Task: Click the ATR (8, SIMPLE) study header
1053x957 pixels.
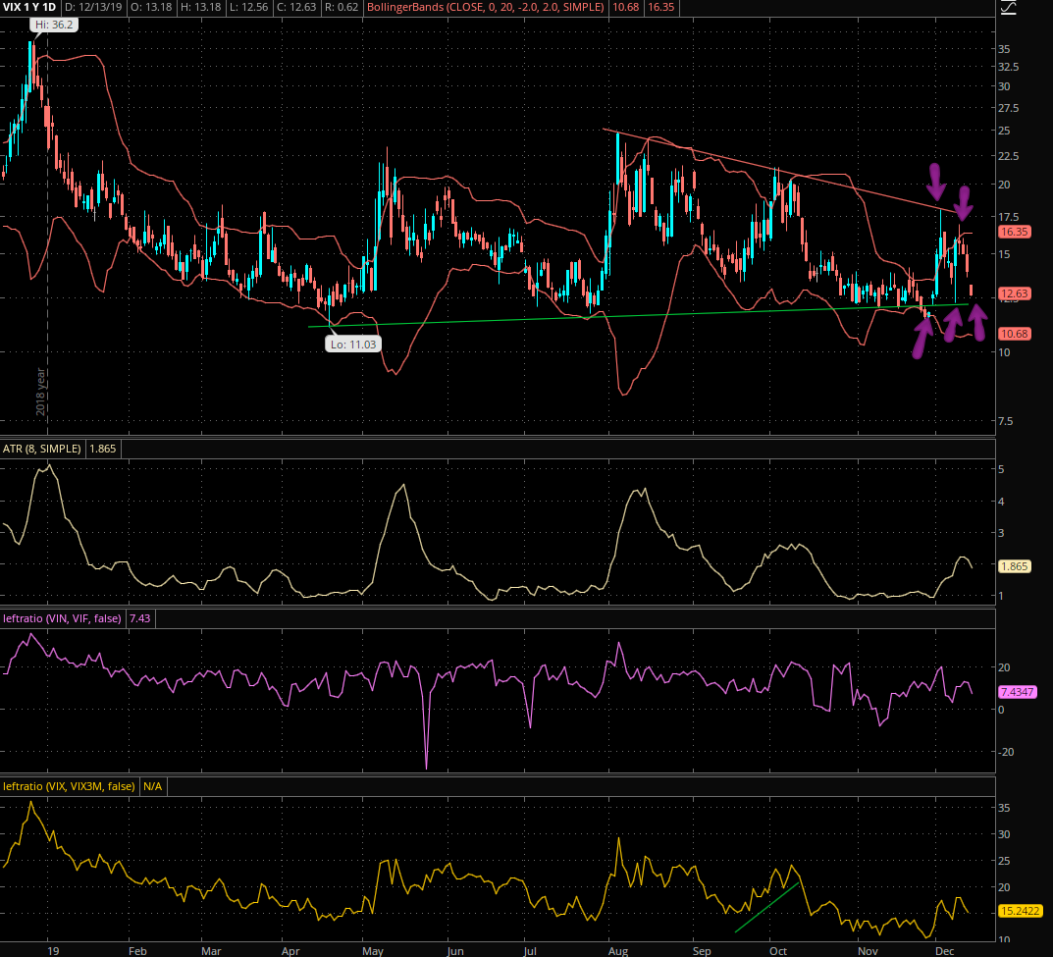Action: tap(43, 449)
